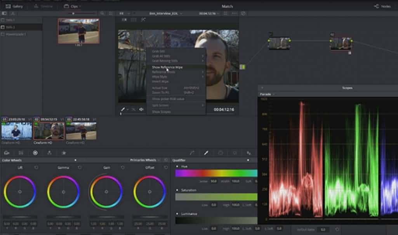The width and height of the screenshot is (398, 235).
Task: Toggle the Nodes panel button
Action: 382,6
